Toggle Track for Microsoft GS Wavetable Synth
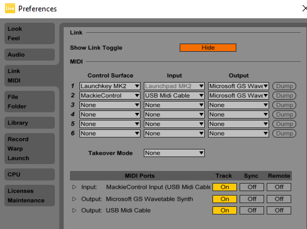 tap(224, 199)
